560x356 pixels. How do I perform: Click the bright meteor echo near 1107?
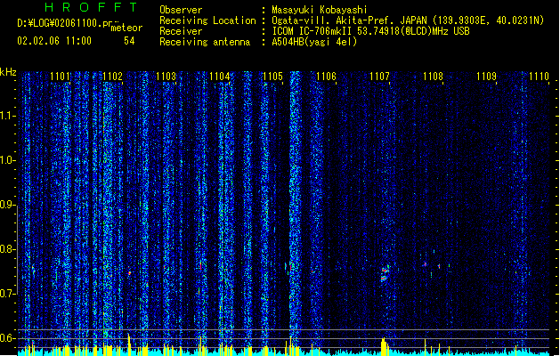(x=385, y=273)
